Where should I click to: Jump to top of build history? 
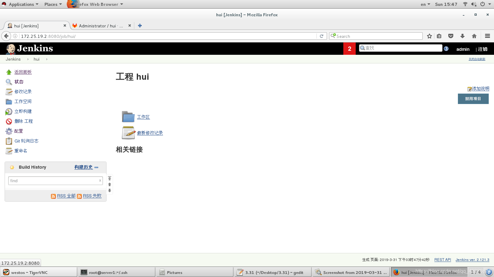pos(110,178)
